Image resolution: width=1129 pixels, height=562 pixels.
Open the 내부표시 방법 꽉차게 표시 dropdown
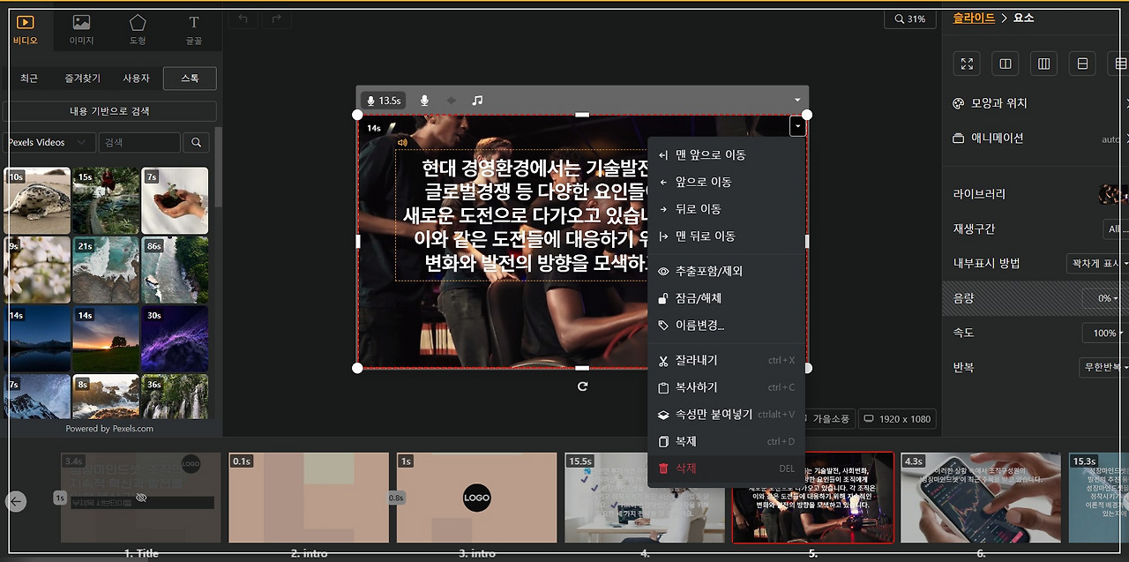[x=1097, y=264]
